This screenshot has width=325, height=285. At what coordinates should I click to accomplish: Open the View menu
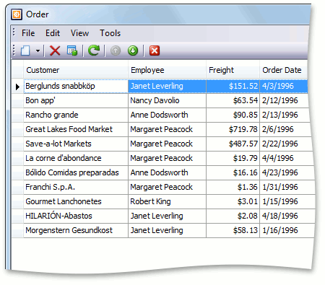pos(79,33)
